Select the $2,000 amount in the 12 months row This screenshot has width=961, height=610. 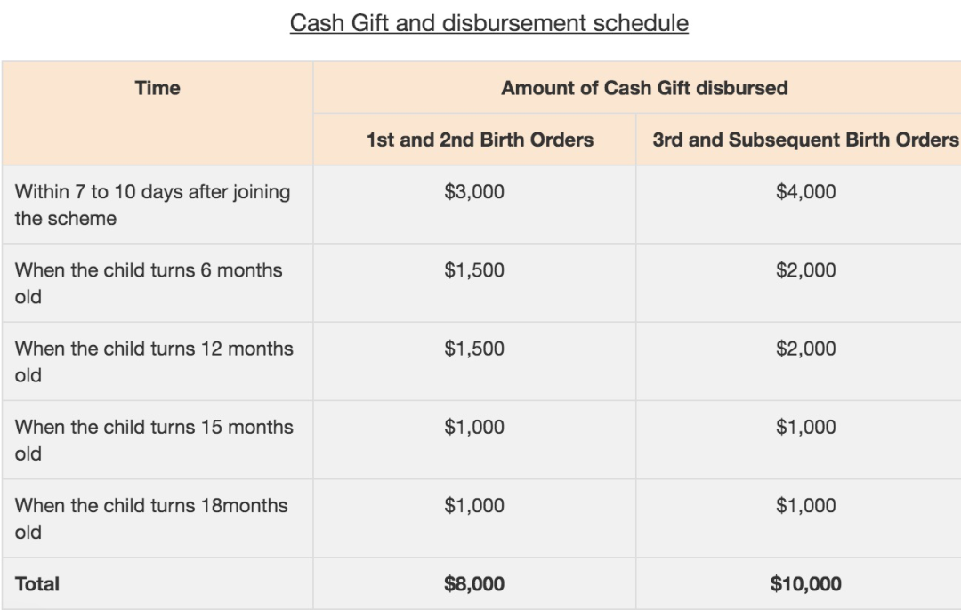[x=805, y=349]
